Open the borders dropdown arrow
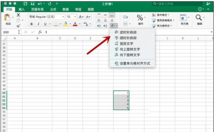 [x=60, y=24]
